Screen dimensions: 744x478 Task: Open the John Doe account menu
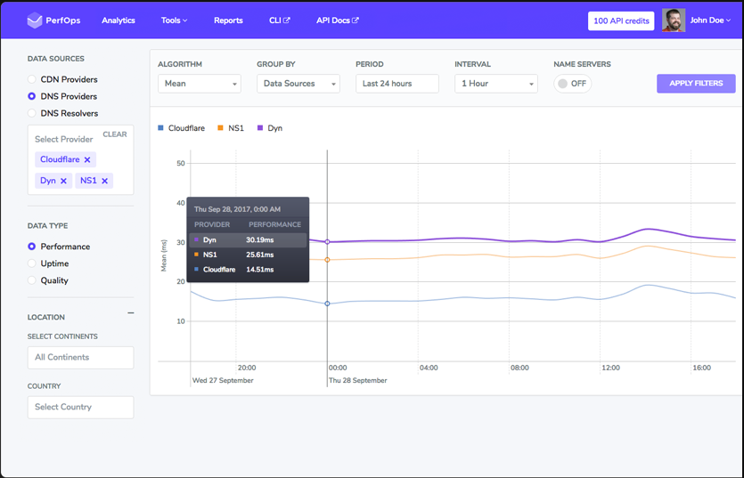710,20
